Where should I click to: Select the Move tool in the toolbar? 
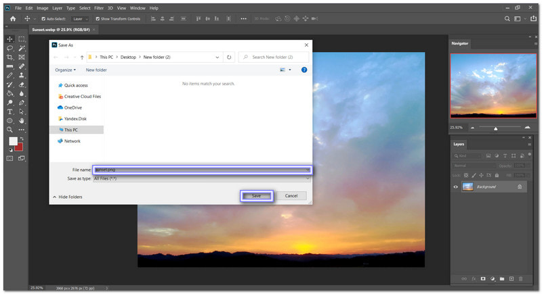10,40
